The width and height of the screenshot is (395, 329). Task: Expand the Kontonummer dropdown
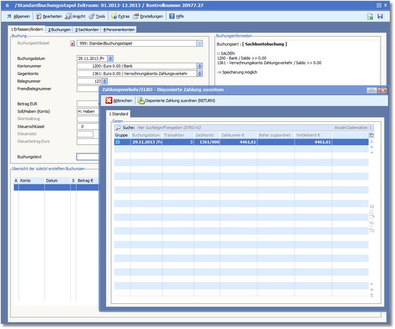(199, 66)
